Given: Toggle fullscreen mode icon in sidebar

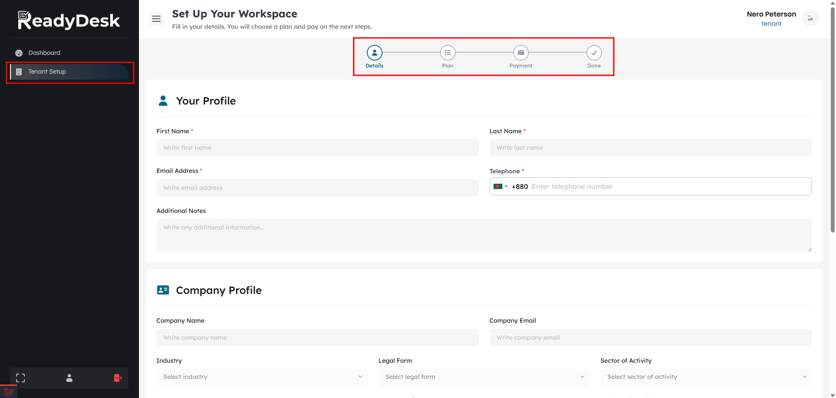Looking at the screenshot, I should pyautogui.click(x=20, y=378).
